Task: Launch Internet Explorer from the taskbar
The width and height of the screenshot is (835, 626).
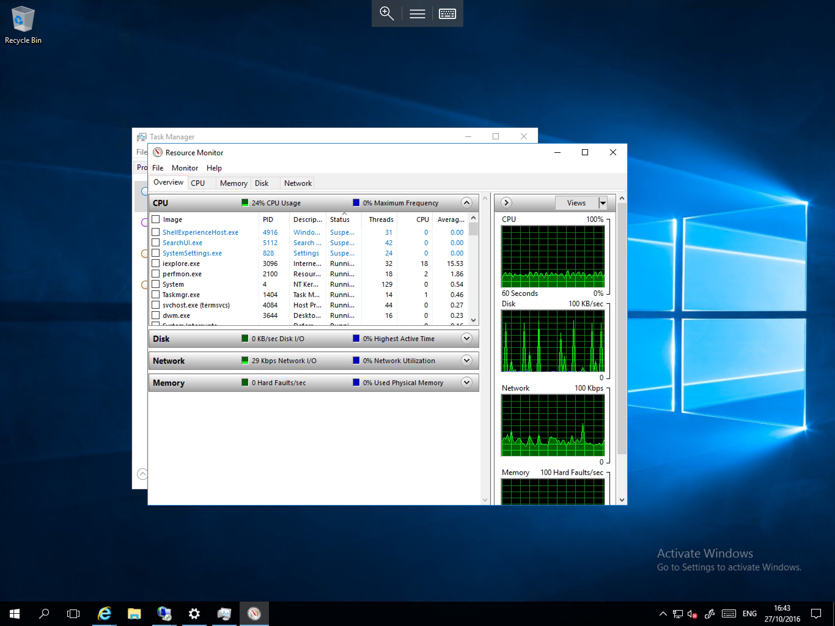Action: (105, 613)
